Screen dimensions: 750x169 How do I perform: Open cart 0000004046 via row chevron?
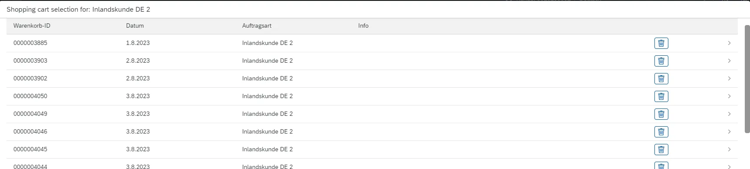[729, 132]
